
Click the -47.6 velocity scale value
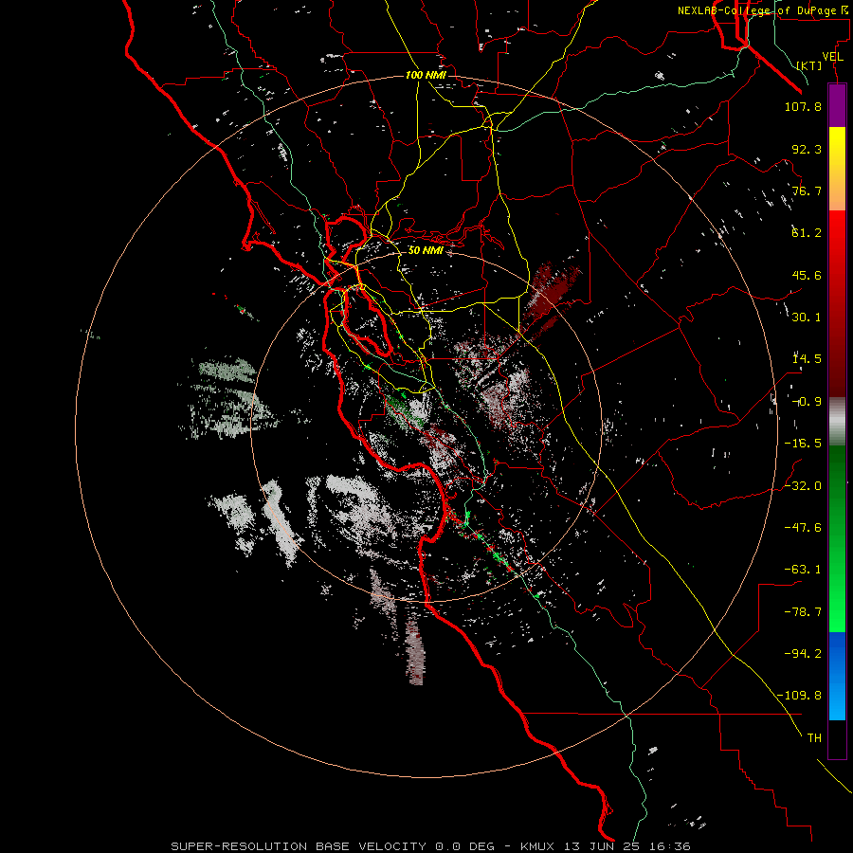[803, 528]
